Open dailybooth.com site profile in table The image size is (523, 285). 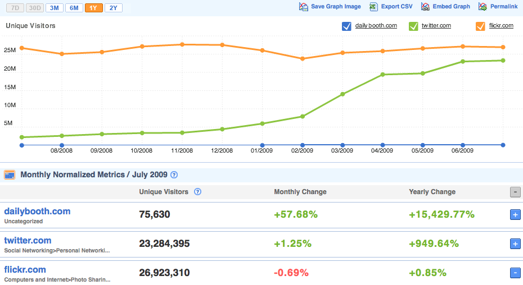pos(37,212)
